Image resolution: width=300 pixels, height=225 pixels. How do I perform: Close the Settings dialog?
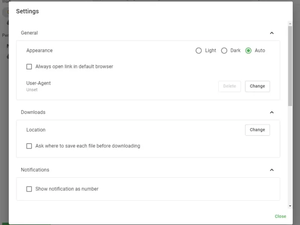point(280,216)
